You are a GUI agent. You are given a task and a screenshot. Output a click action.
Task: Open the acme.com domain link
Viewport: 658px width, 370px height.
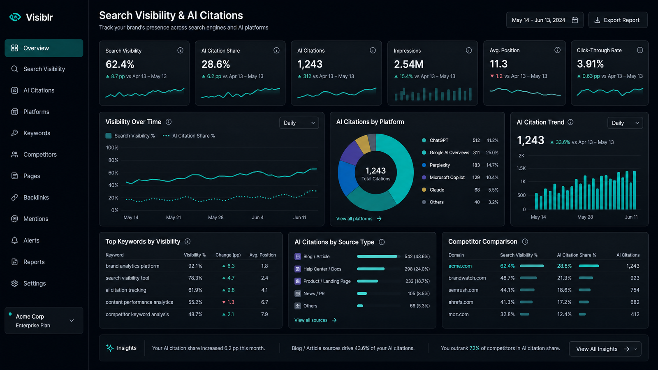(460, 266)
